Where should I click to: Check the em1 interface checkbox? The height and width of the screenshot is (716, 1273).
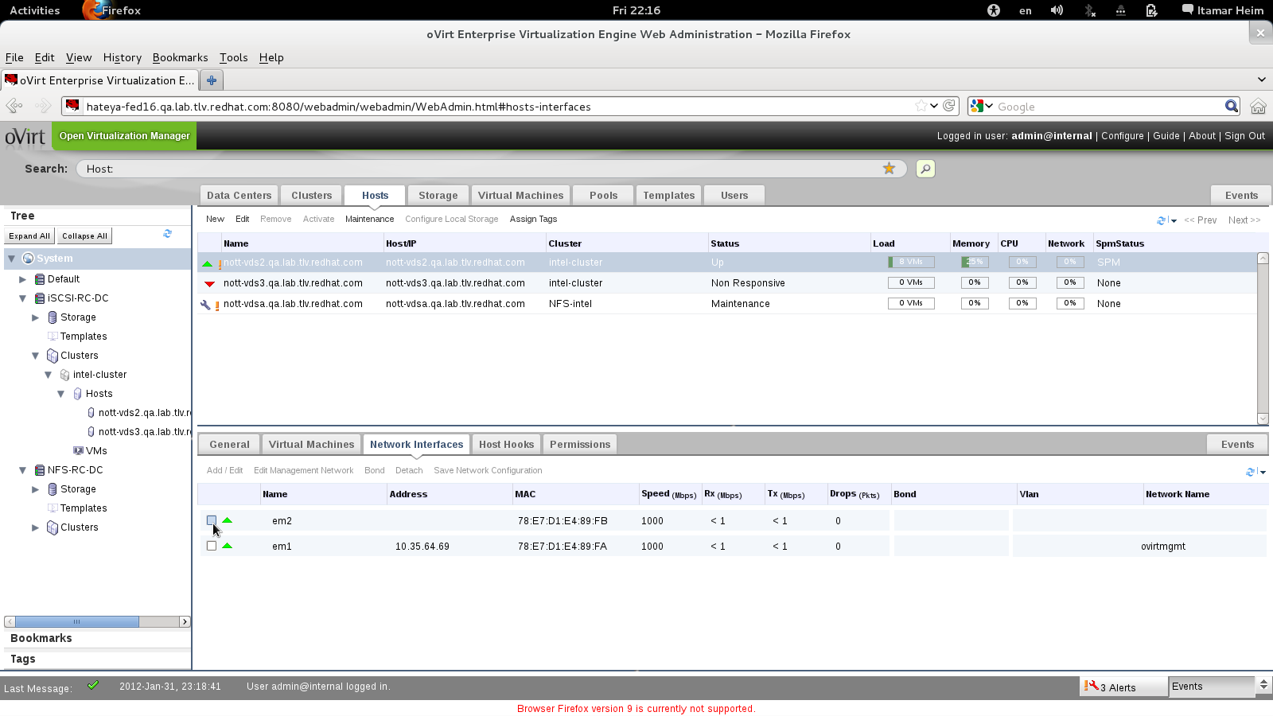212,546
